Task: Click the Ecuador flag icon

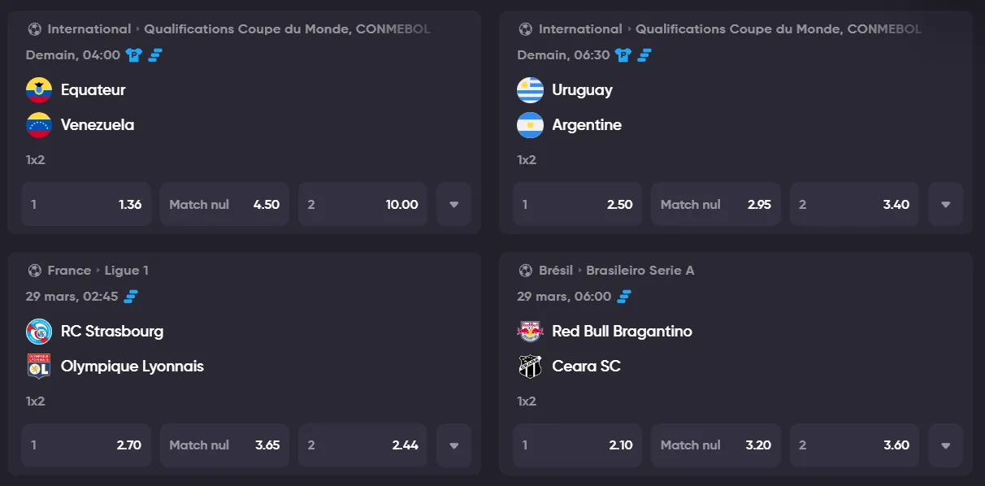Action: 39,90
